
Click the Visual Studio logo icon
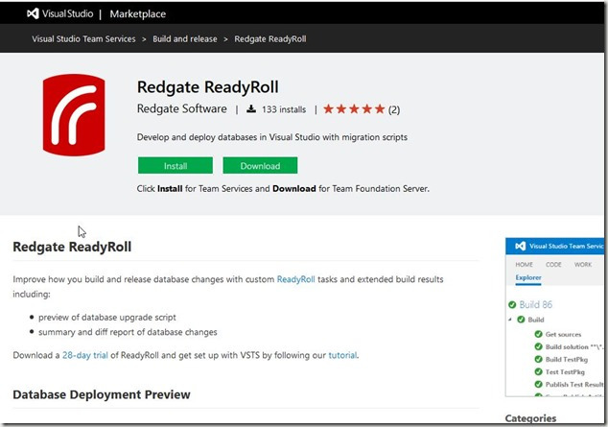(x=32, y=14)
